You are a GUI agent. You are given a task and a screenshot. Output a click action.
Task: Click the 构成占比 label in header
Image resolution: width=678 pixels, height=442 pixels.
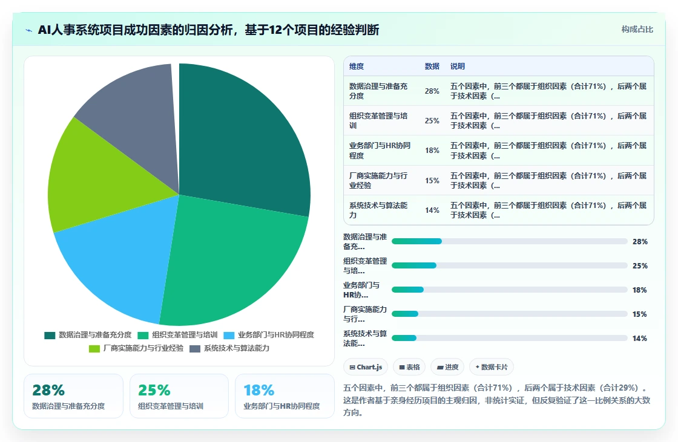[x=637, y=30]
